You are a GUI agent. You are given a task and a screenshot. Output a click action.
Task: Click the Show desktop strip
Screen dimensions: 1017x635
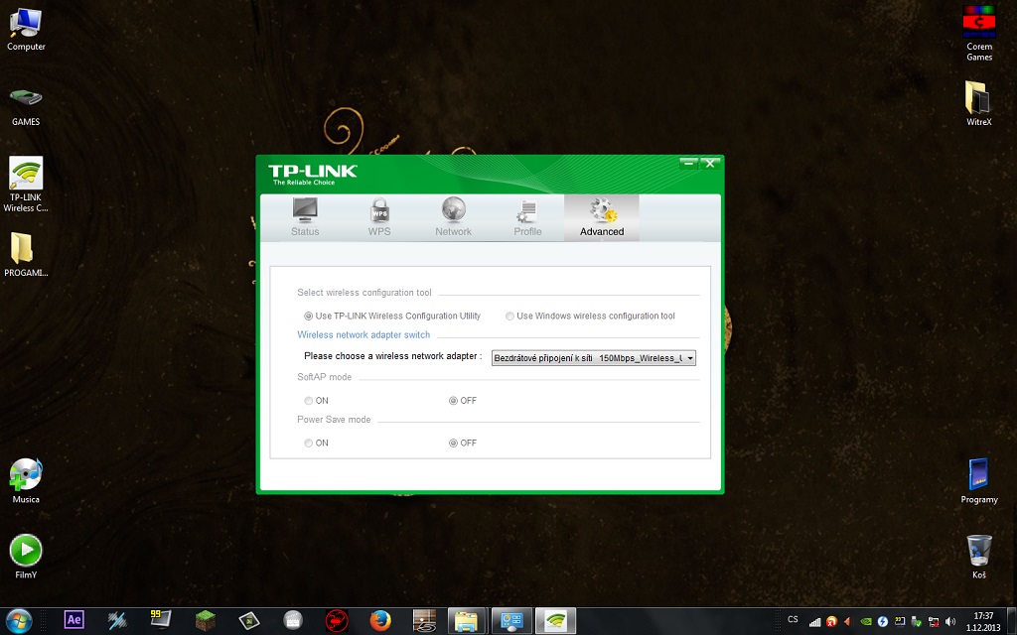click(x=1012, y=621)
